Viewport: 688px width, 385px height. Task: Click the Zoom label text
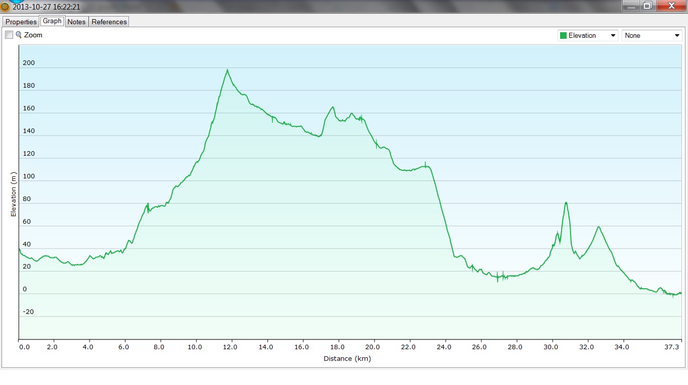pyautogui.click(x=33, y=35)
